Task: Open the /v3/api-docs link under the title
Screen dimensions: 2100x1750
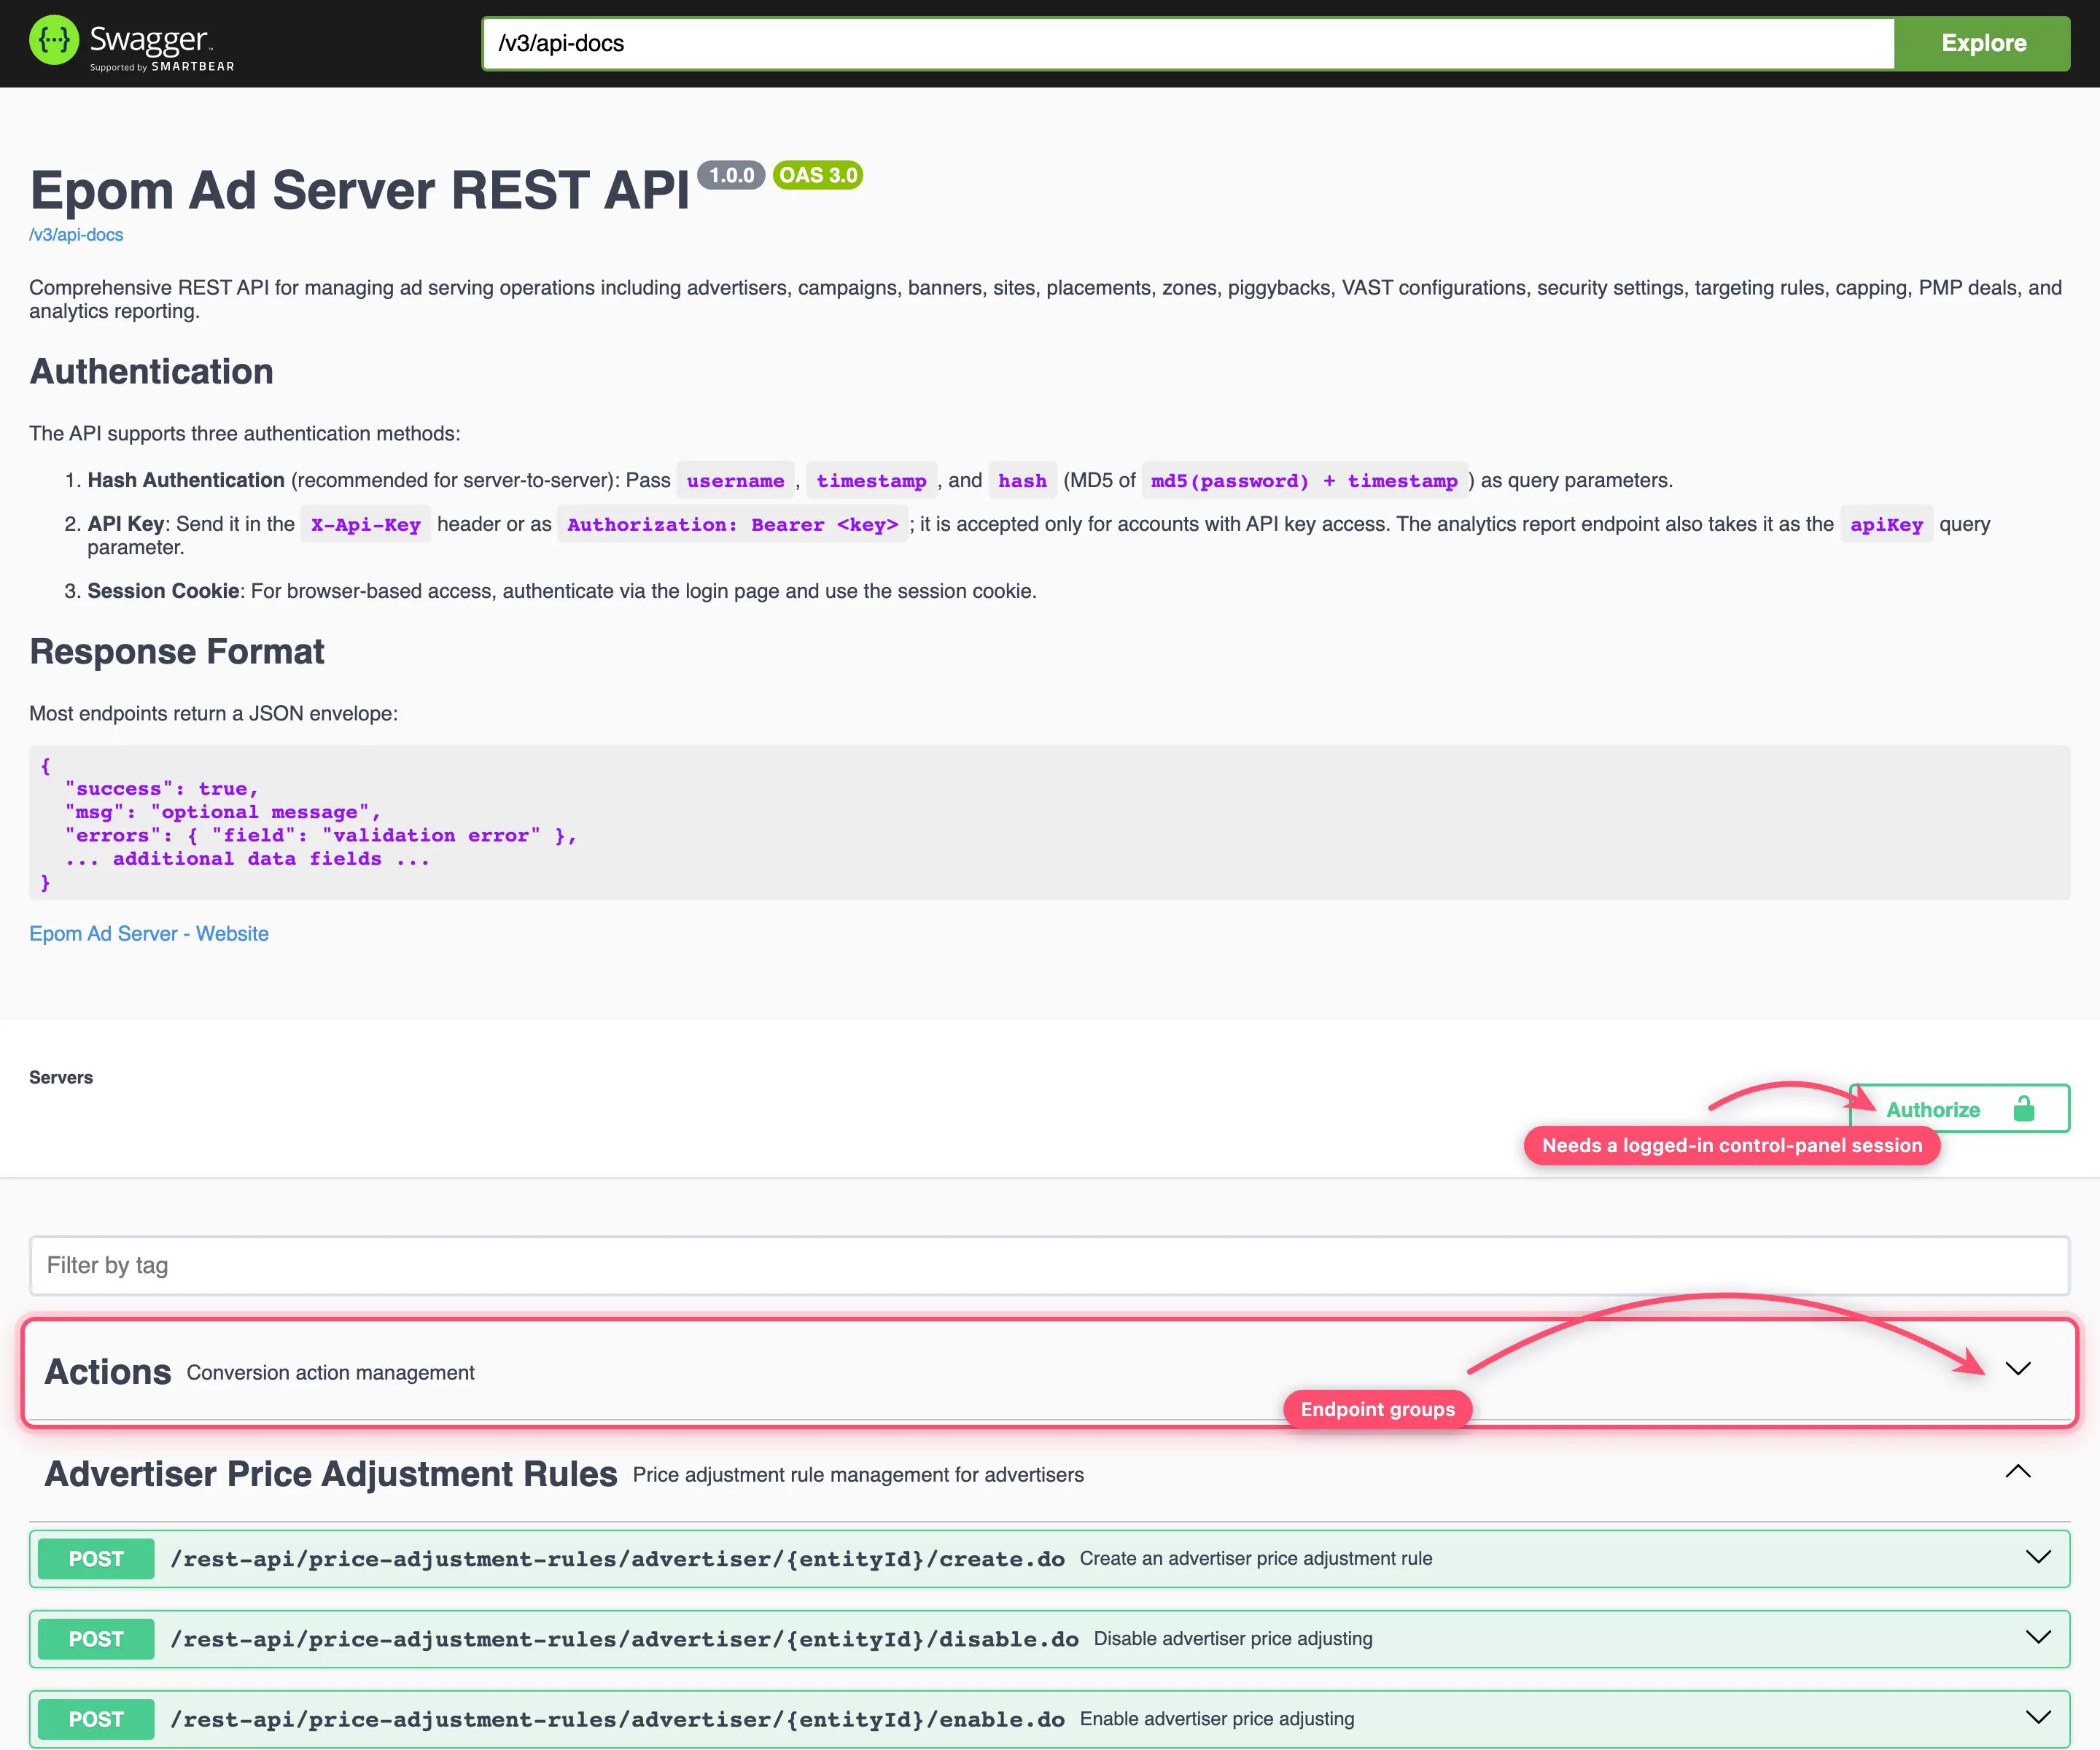Action: (76, 235)
